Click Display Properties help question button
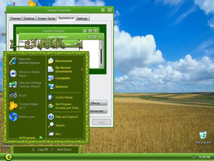 103,10
